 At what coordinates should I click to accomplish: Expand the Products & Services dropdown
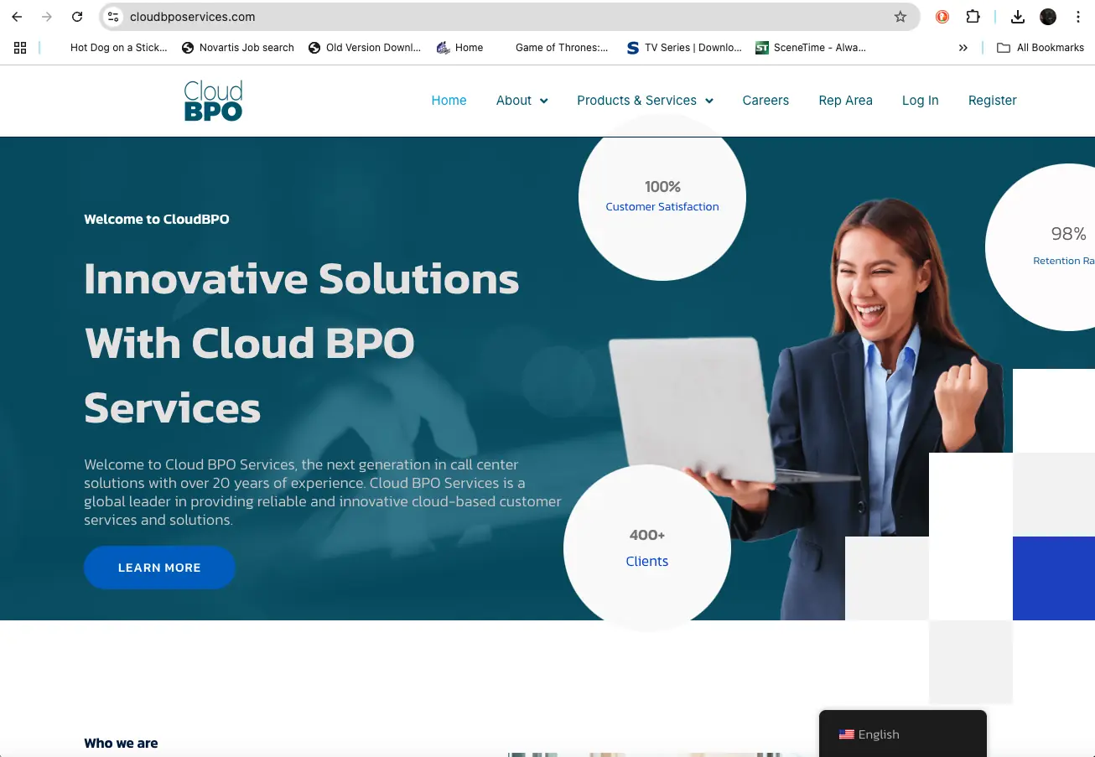click(645, 101)
